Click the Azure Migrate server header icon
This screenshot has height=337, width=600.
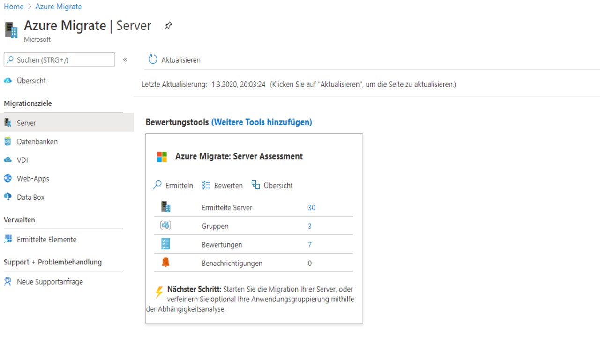point(11,29)
